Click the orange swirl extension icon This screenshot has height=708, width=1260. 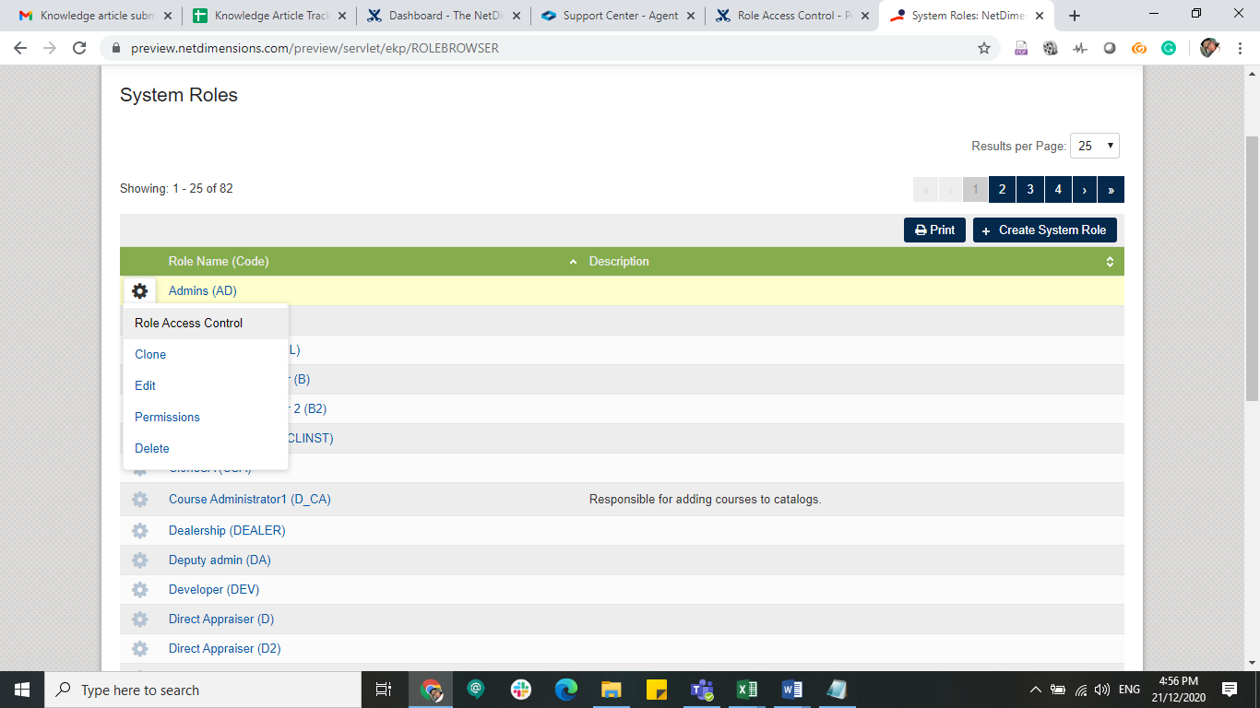pos(1139,48)
